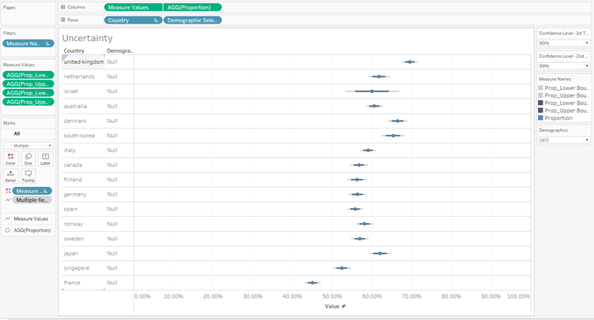Open the Detail mark control
This screenshot has height=320, width=594.
click(10, 175)
